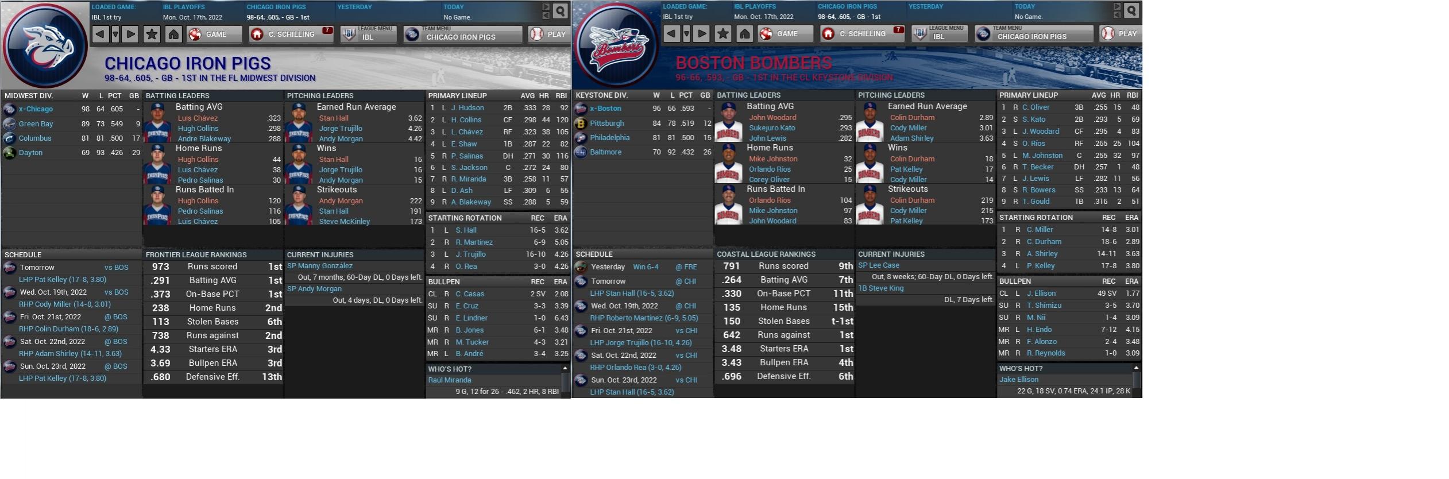Screen dimensions: 1449x479
Task: Open IBL league menu on Chicago screen
Action: pos(368,34)
